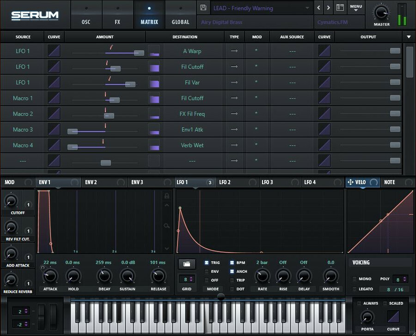Select the LFO 2 tab
This screenshot has height=336, width=416.
238,182
